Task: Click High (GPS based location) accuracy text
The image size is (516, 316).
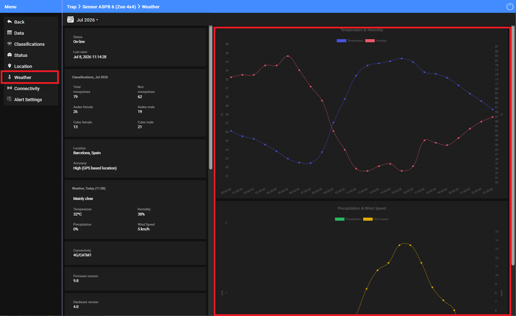Action: point(95,168)
